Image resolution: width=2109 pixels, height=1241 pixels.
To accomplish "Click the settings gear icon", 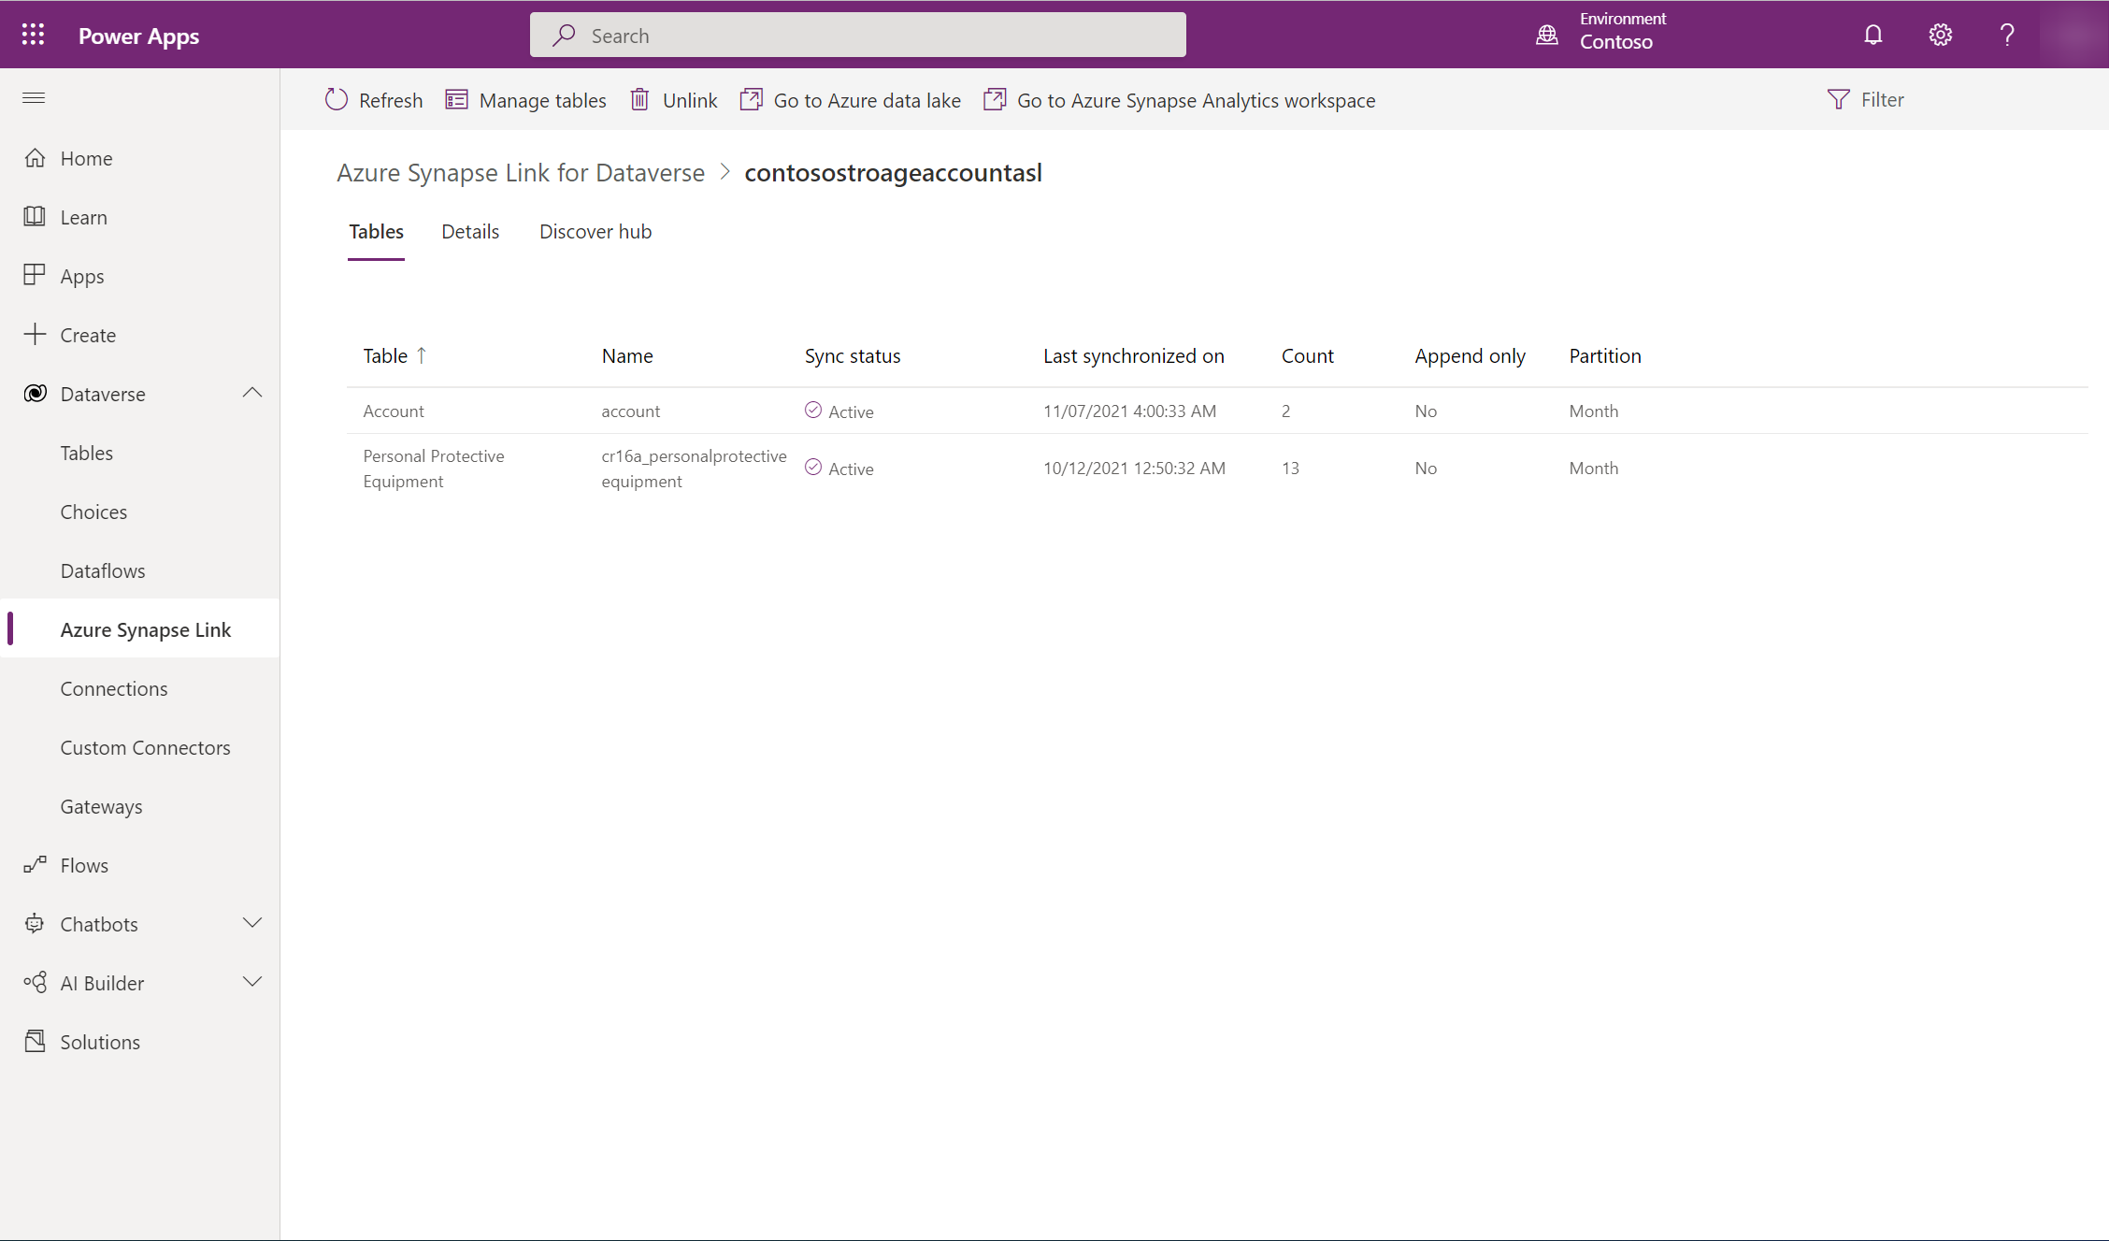I will pos(1941,34).
